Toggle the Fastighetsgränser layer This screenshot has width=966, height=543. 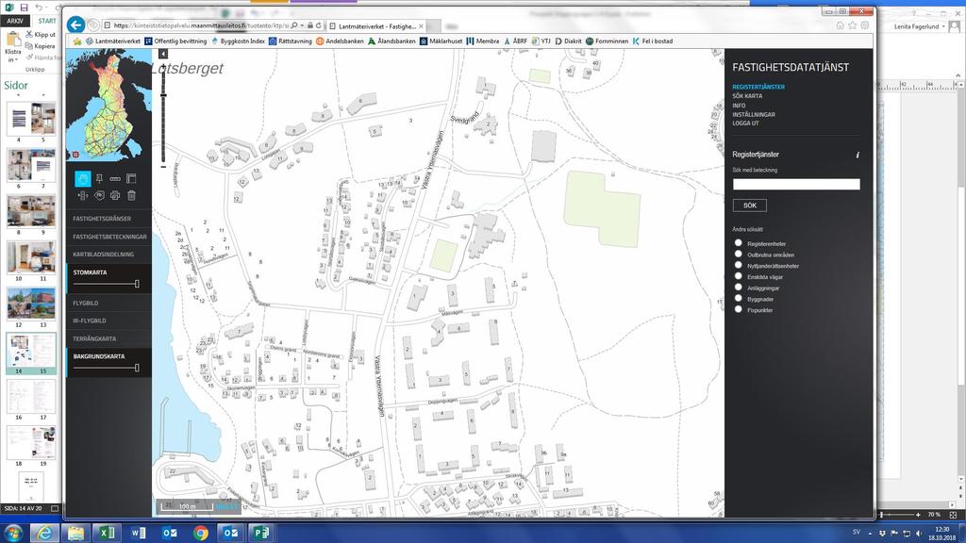pos(108,219)
